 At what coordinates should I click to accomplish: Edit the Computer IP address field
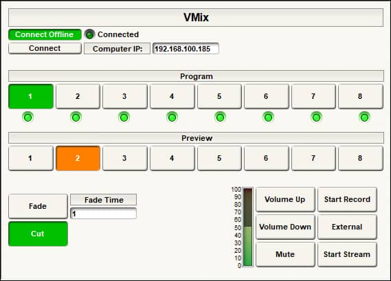coord(186,49)
